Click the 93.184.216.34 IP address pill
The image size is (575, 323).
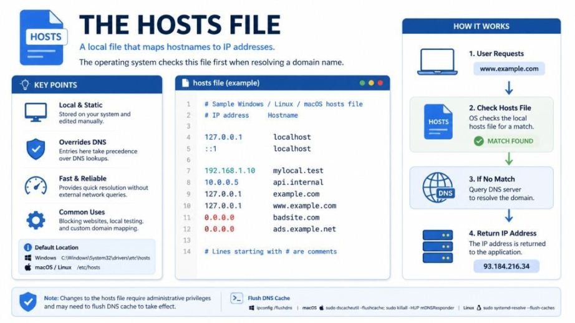click(506, 266)
